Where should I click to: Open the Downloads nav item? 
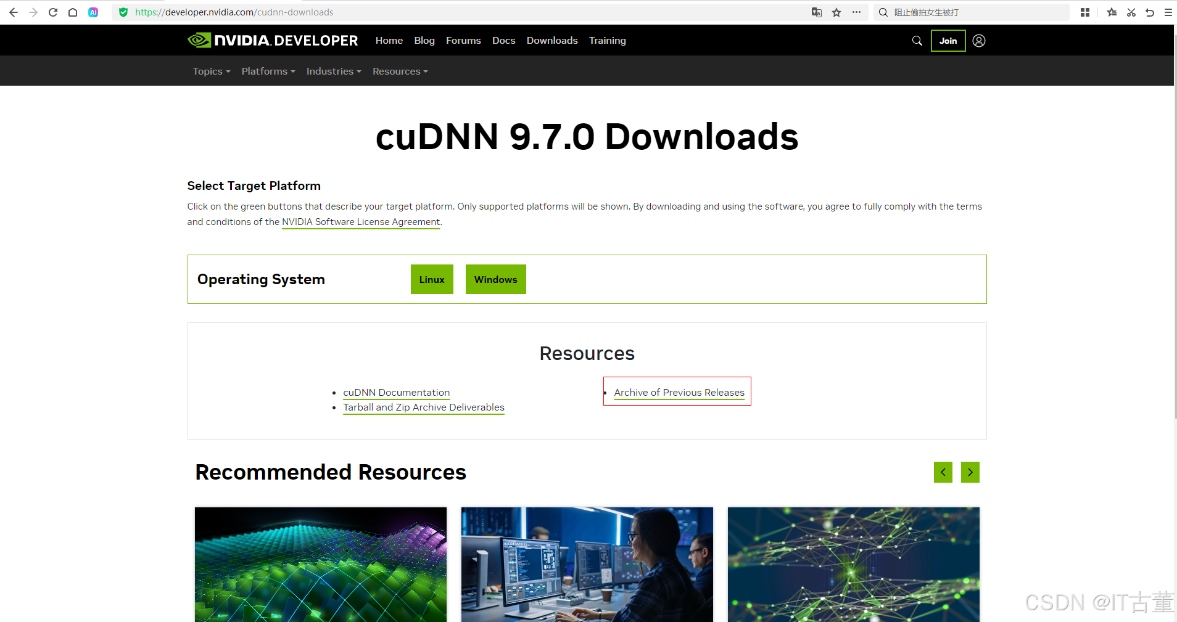coord(552,41)
